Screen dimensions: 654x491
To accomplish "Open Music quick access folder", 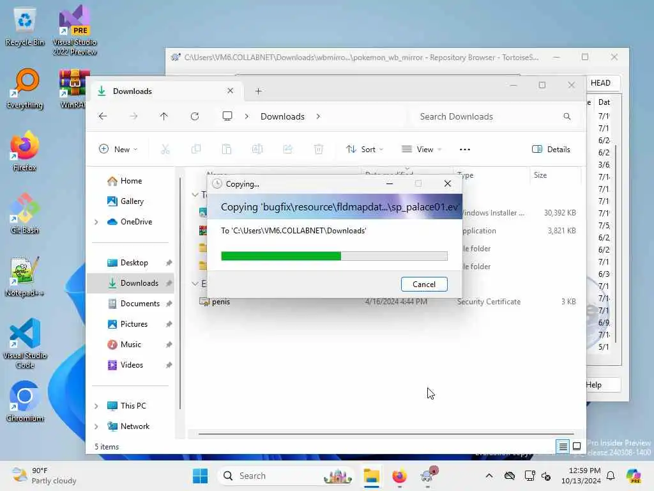I will click(x=130, y=345).
